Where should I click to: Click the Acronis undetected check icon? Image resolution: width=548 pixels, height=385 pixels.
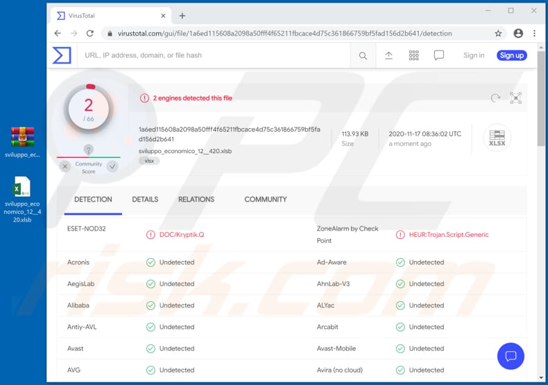pos(151,262)
